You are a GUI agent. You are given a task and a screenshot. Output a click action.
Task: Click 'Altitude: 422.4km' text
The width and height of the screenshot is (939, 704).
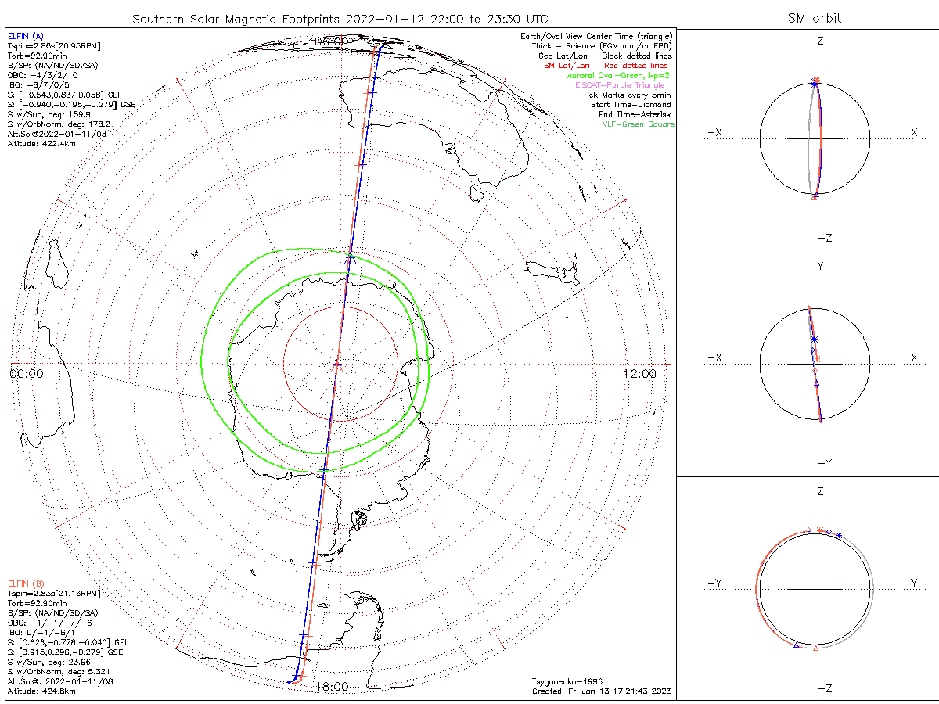point(41,144)
